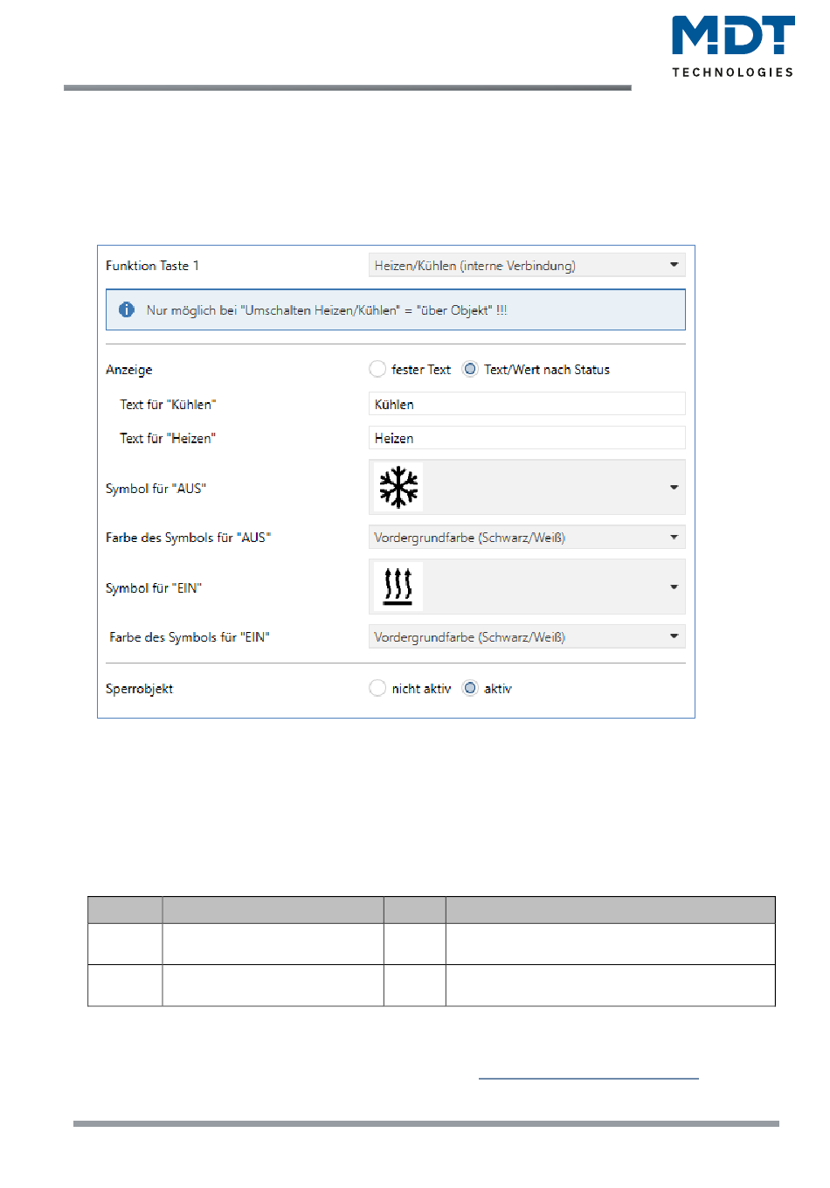Open Farbe des Symbols für "AUS" dropdown
Image resolution: width=830 pixels, height=1188 pixels.
(526, 538)
